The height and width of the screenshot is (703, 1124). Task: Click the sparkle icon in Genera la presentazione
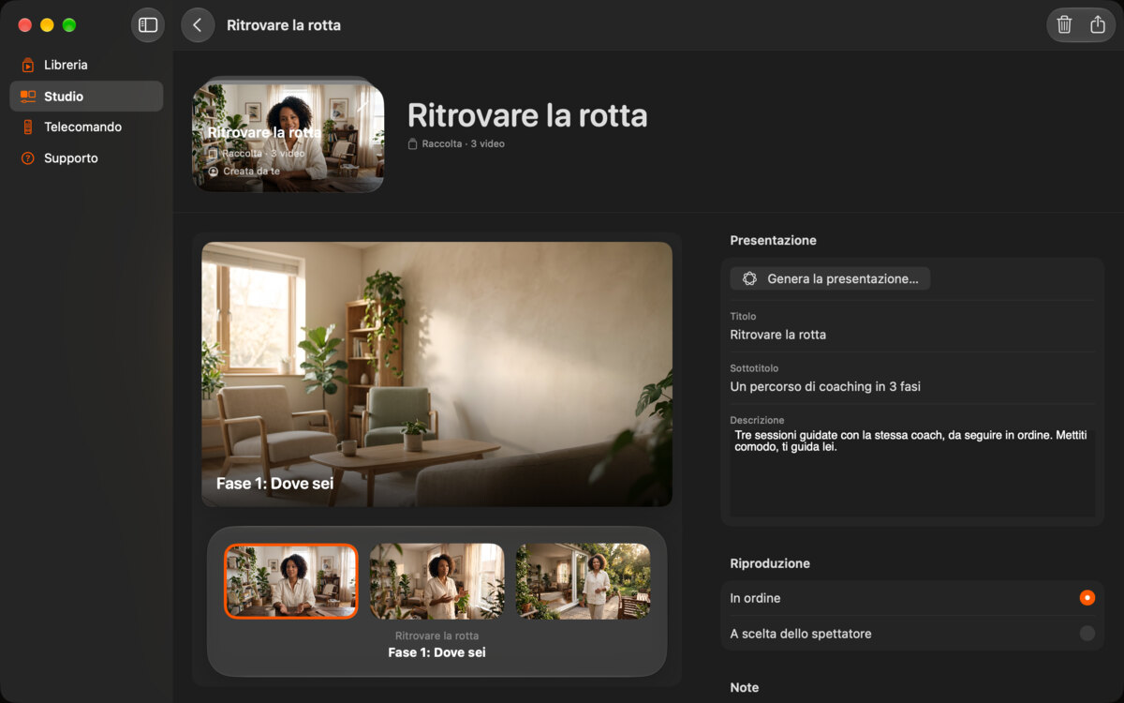[749, 278]
